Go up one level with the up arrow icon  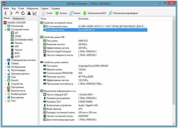17,13
